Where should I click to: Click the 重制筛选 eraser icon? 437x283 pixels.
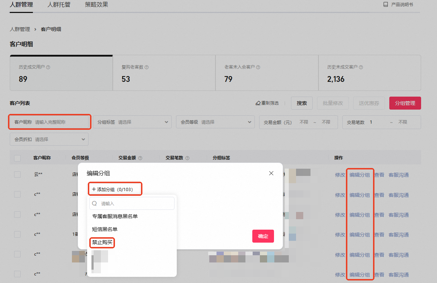pyautogui.click(x=258, y=103)
